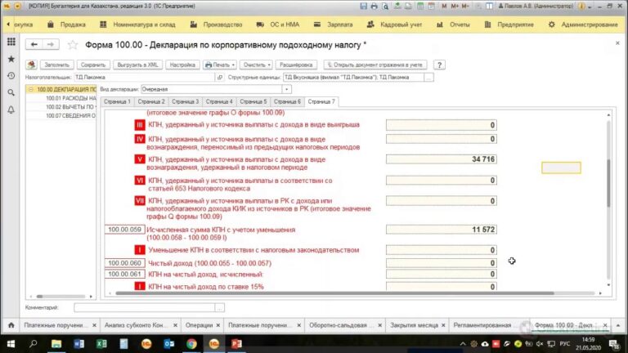This screenshot has width=628, height=353.
Task: Open the sections grid menu icon
Action: 11,42
